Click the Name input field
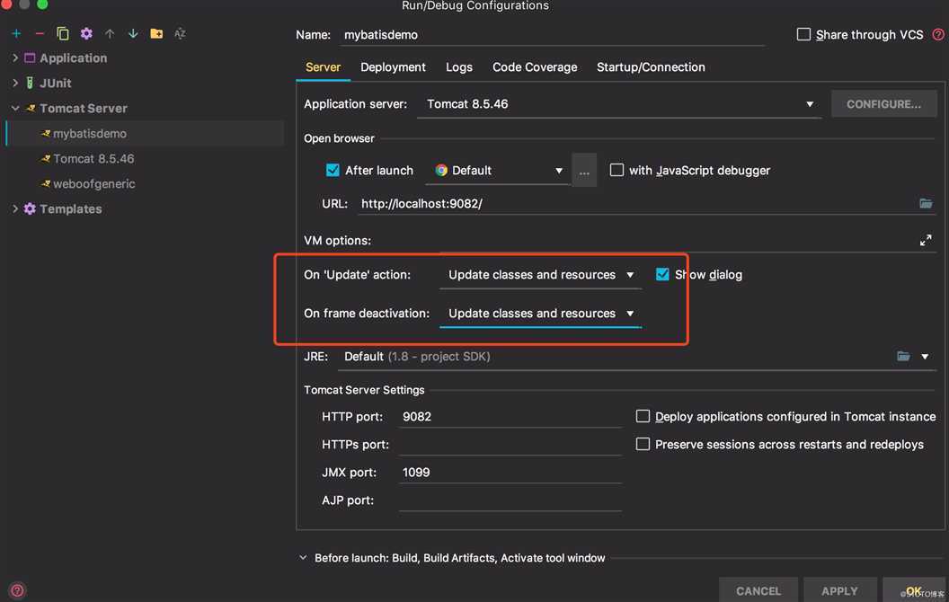The width and height of the screenshot is (949, 602). tap(552, 35)
